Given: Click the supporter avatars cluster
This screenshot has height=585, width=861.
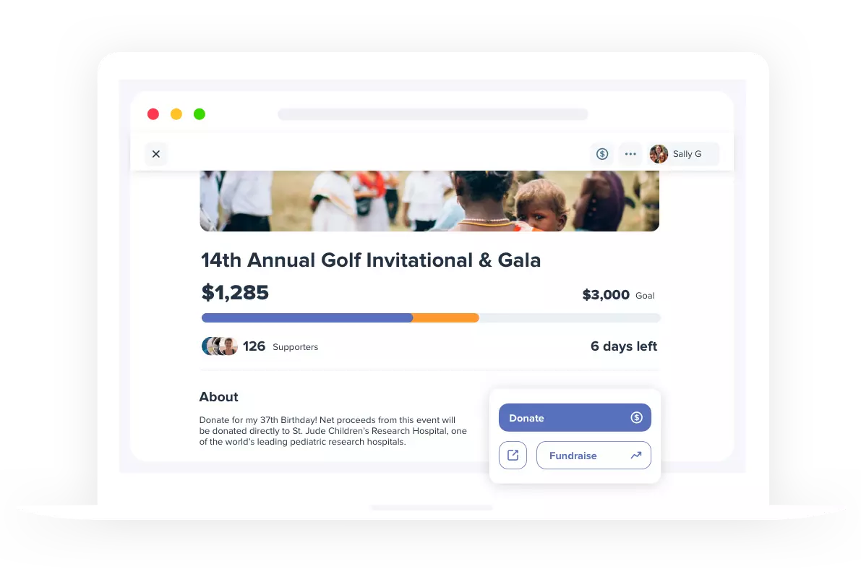Looking at the screenshot, I should pyautogui.click(x=220, y=346).
